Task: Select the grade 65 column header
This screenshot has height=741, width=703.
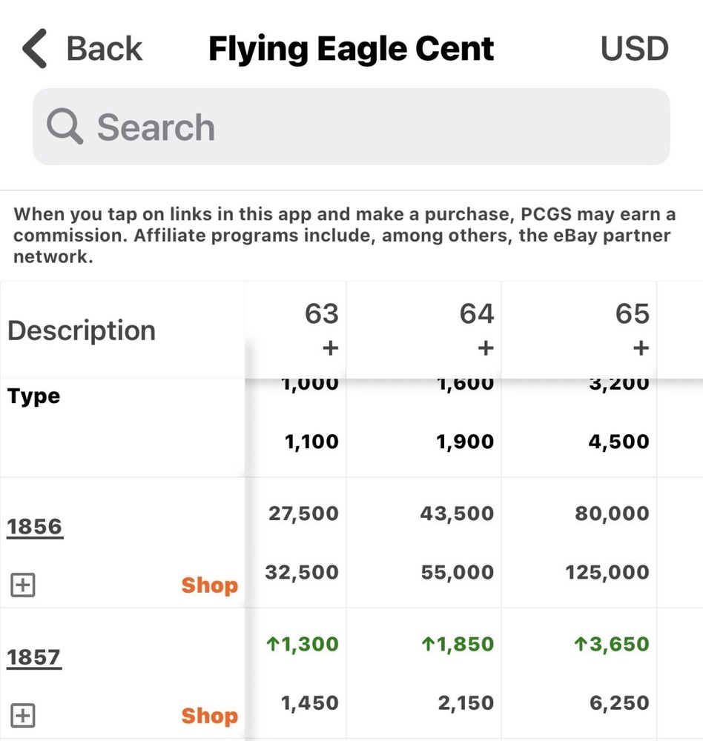Action: pos(632,314)
